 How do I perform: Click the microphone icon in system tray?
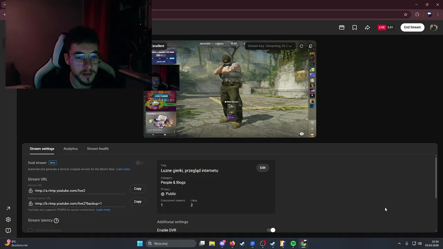coord(407,243)
